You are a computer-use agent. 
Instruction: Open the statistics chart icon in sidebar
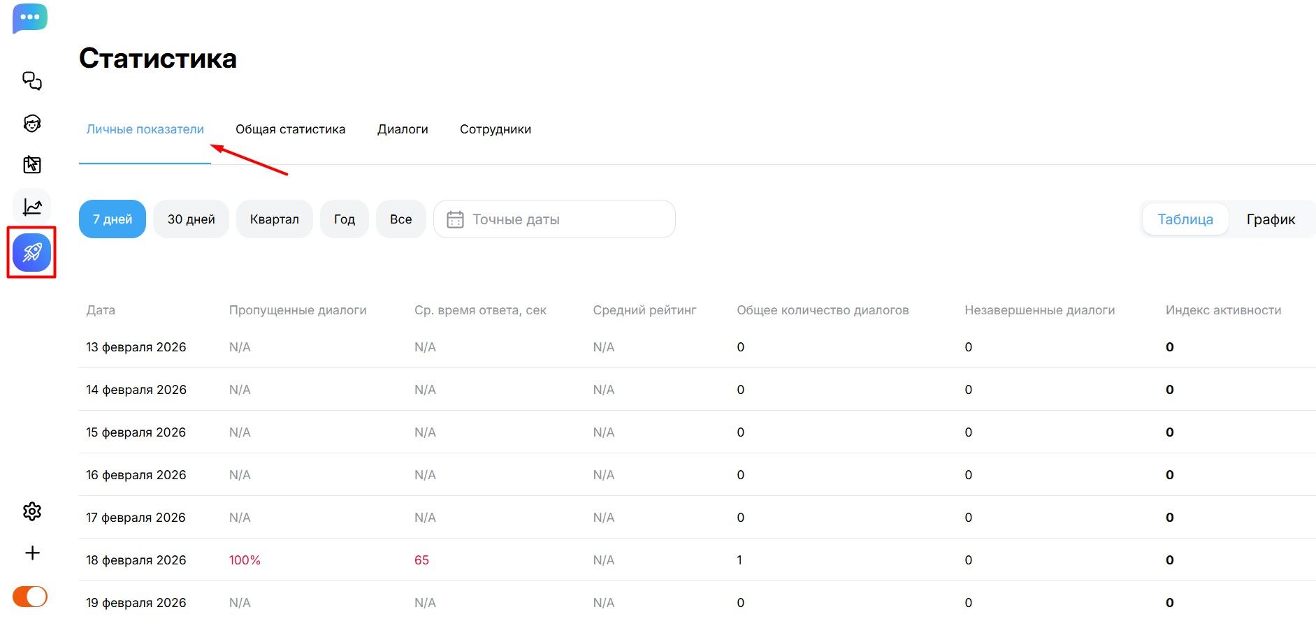[x=32, y=207]
